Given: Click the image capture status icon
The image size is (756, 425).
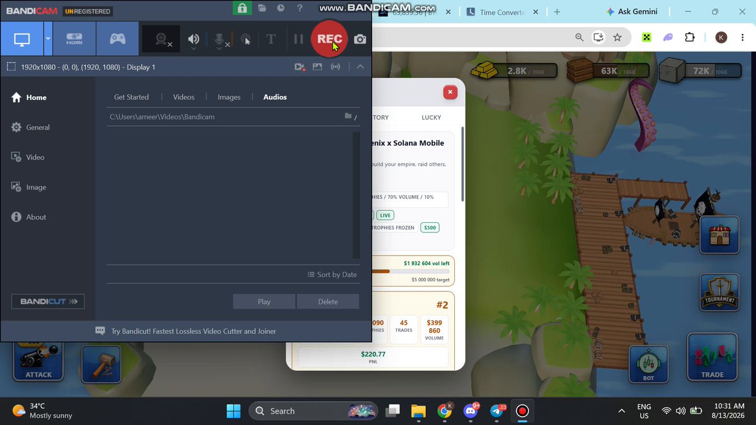Looking at the screenshot, I should coord(318,67).
